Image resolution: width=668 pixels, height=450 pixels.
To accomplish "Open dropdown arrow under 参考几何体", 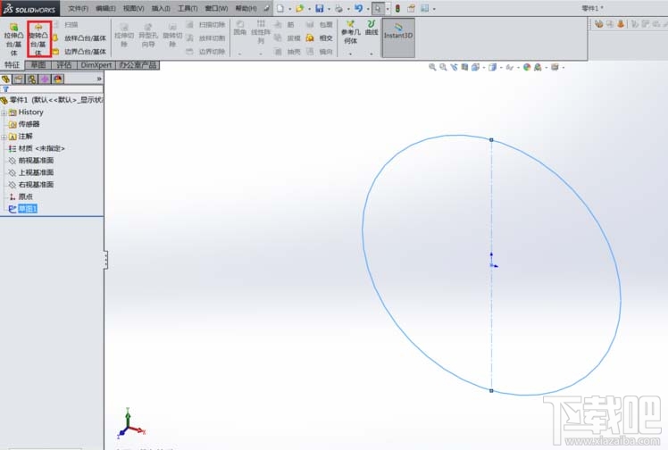I will click(x=351, y=54).
